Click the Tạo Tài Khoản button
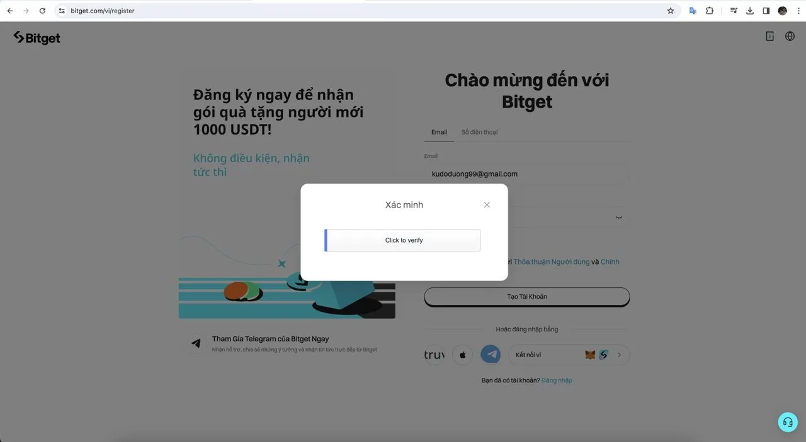 pos(527,297)
